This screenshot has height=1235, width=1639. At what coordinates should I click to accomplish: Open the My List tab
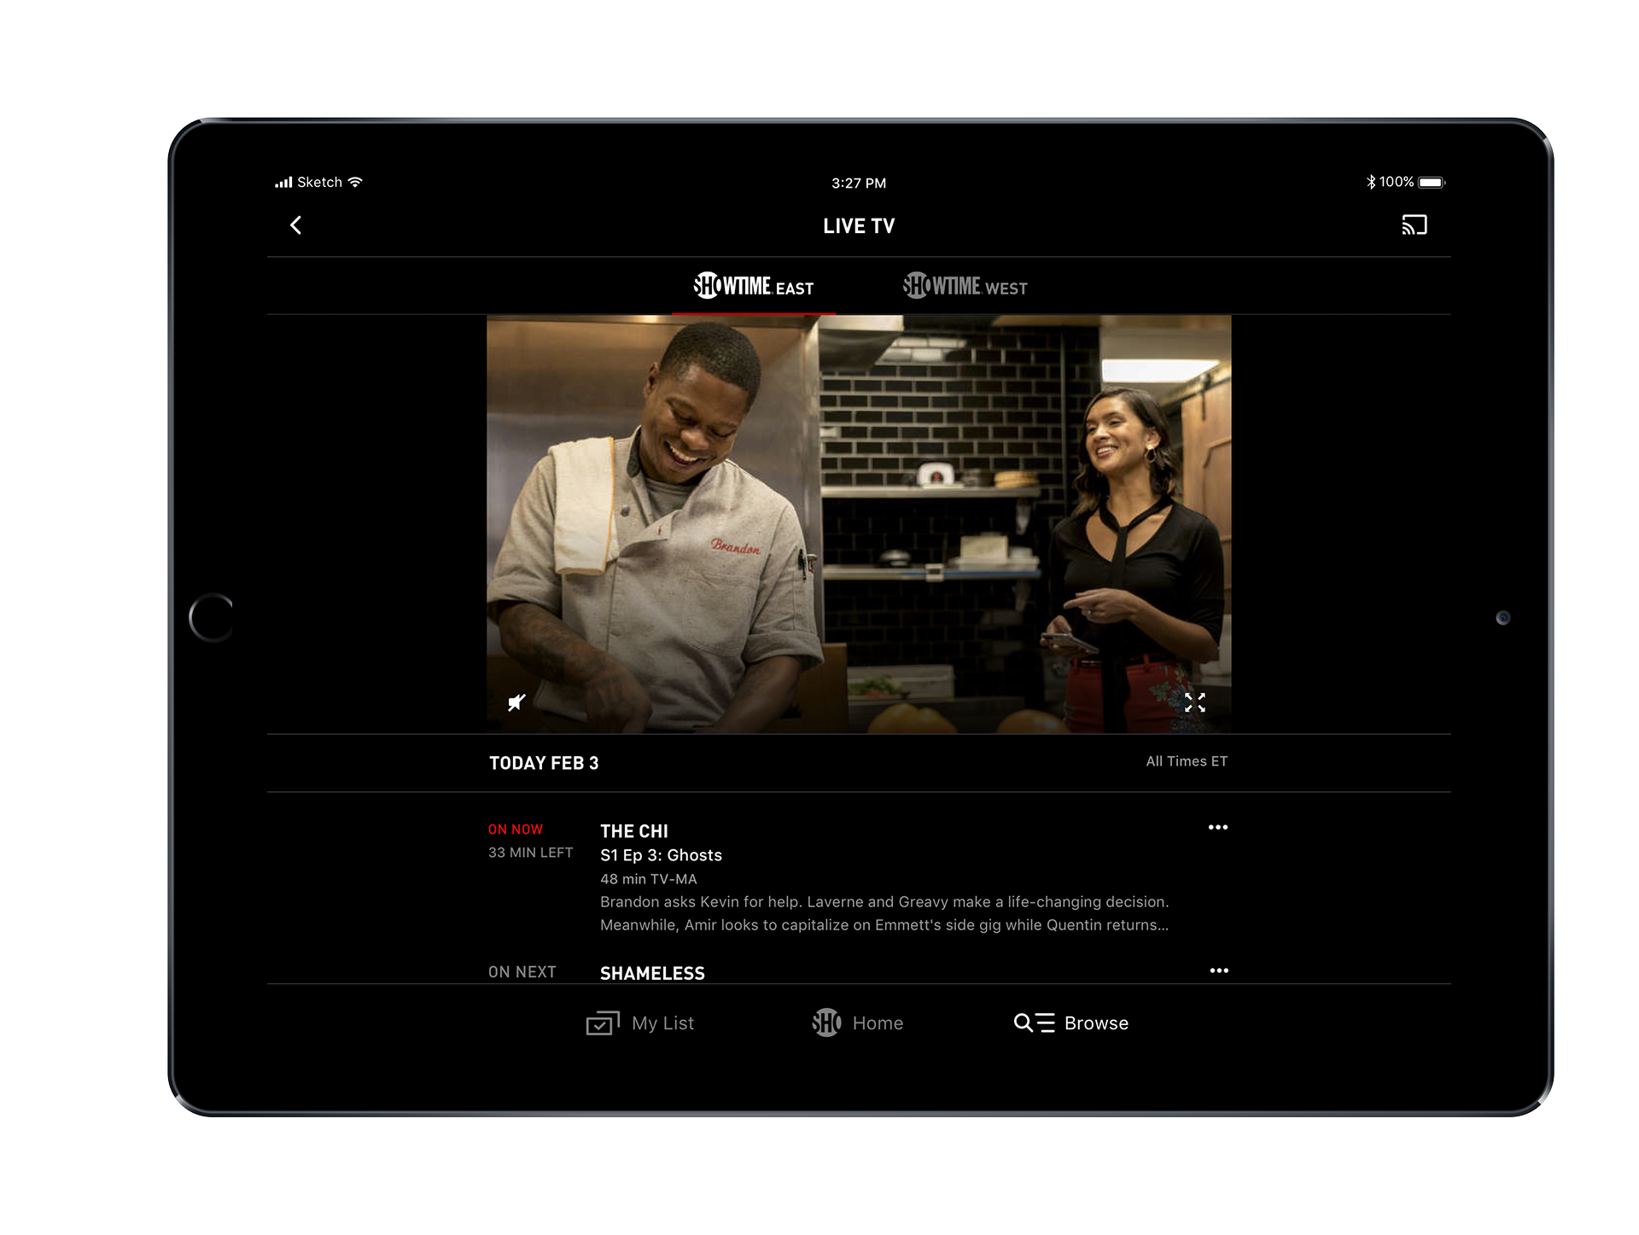[640, 1022]
